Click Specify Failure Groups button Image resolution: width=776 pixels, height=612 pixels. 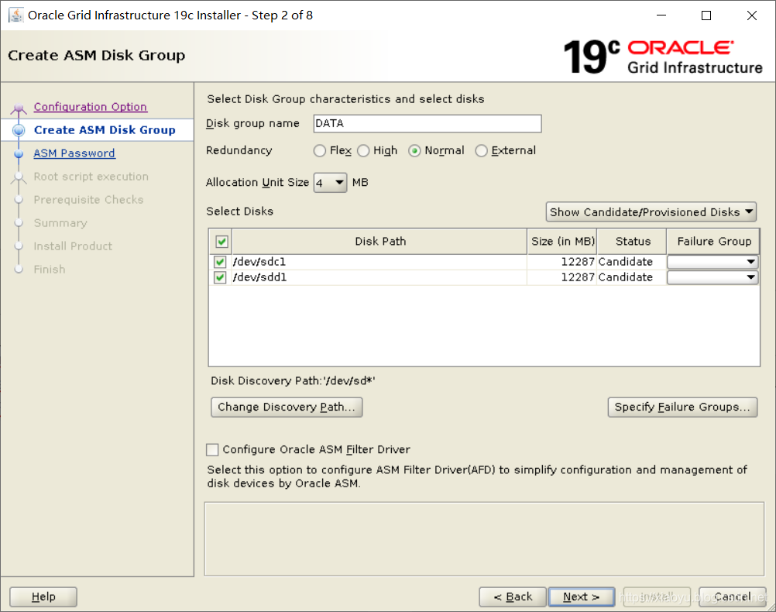(682, 407)
